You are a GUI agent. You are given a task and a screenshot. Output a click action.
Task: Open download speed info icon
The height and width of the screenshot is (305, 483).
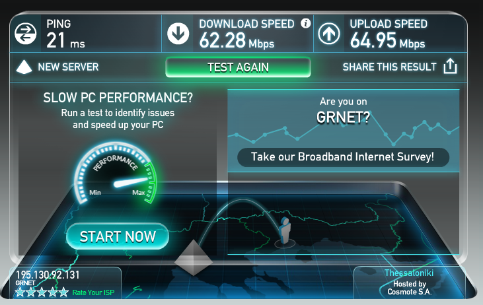(305, 23)
